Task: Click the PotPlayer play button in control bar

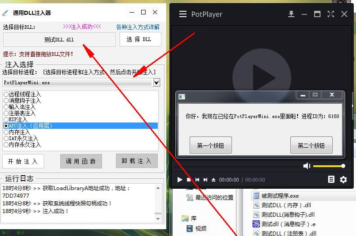Action: [x=180, y=180]
